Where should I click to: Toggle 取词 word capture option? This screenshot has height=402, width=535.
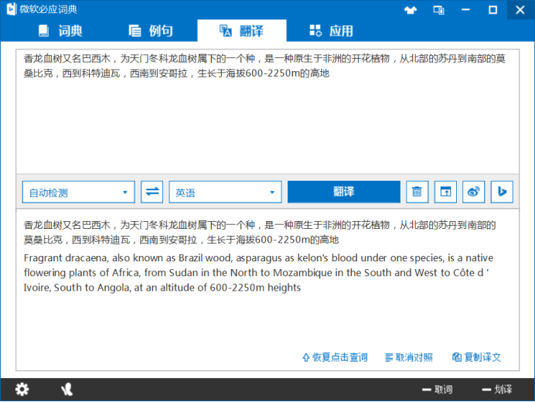click(438, 390)
